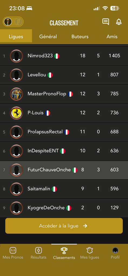Viewport: 128px width, 276px height.
Task: Open the highlighted FuturChauveOnche row
Action: point(64,170)
